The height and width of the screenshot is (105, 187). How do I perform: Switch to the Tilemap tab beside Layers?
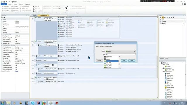(162, 59)
